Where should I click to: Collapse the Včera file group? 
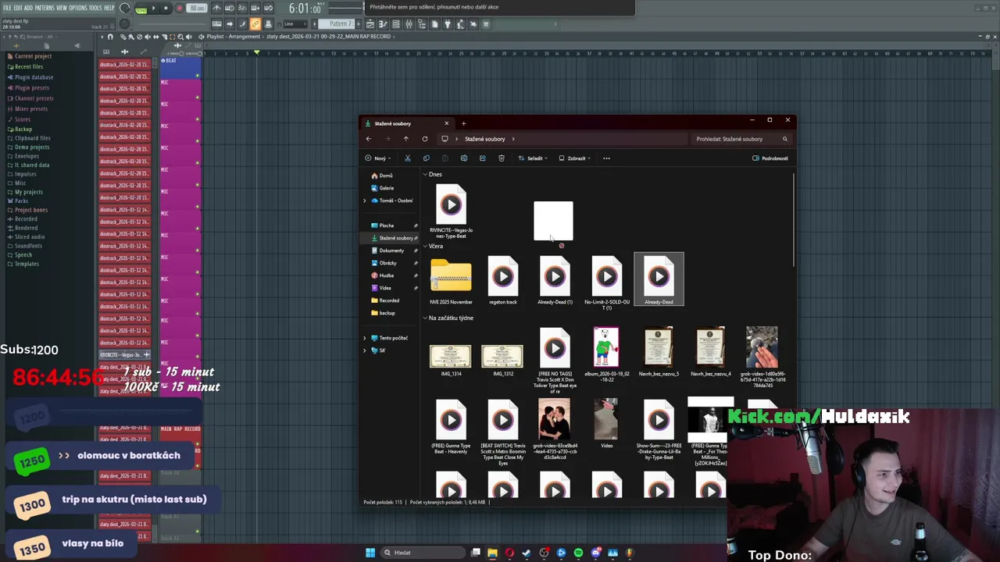pos(425,247)
